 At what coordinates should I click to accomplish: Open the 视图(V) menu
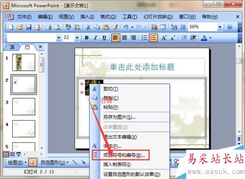[66, 17]
